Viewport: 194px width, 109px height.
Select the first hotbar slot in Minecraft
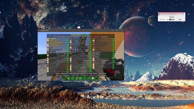[x=65, y=78]
